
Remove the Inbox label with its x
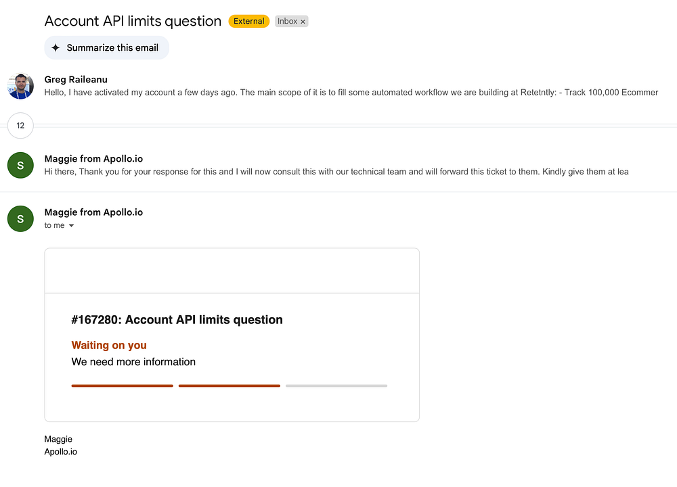coord(303,22)
